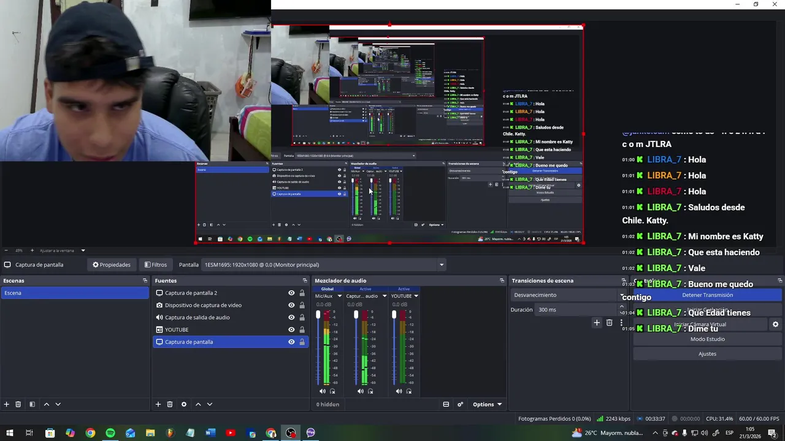Adjust the Captura de salida de audio volume fader
This screenshot has height=441, width=785.
click(x=356, y=315)
